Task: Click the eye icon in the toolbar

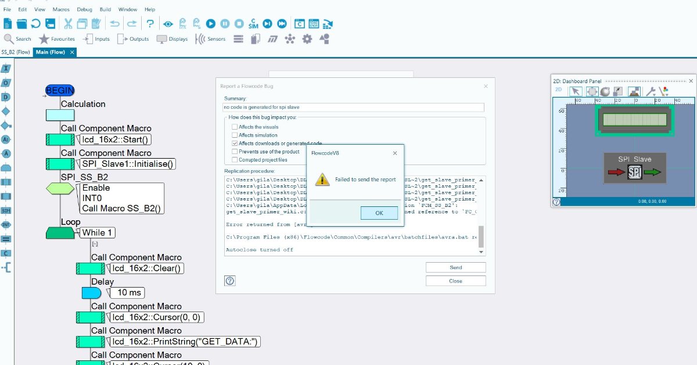Action: click(168, 24)
